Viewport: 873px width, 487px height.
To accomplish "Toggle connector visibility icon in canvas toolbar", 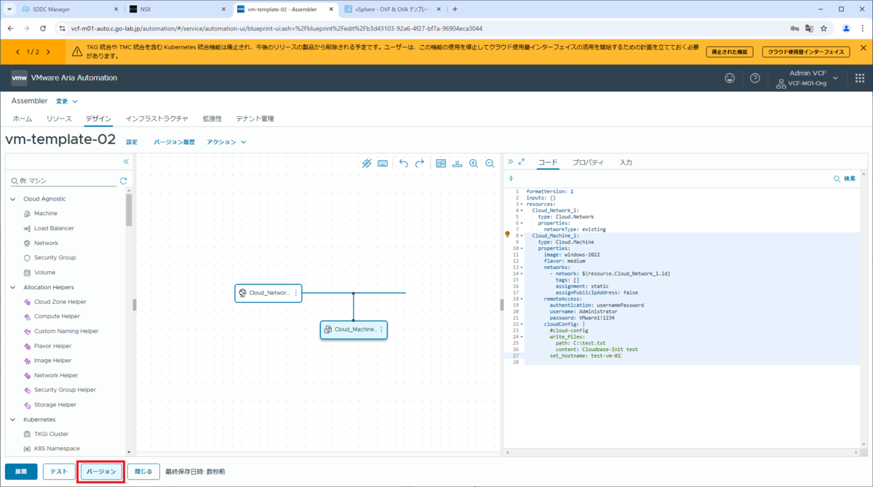I will [x=367, y=164].
